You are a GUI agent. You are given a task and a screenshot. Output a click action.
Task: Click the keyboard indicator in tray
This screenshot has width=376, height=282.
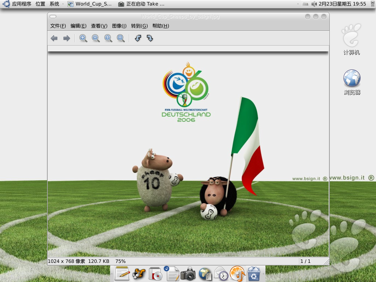(305, 4)
